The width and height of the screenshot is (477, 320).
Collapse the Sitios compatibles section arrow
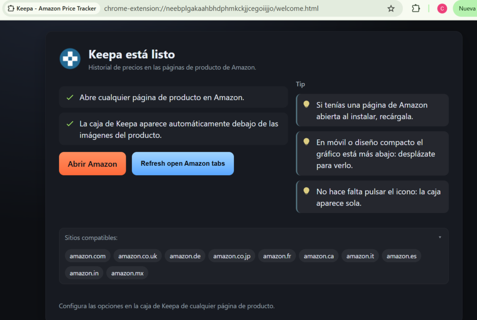tap(440, 237)
